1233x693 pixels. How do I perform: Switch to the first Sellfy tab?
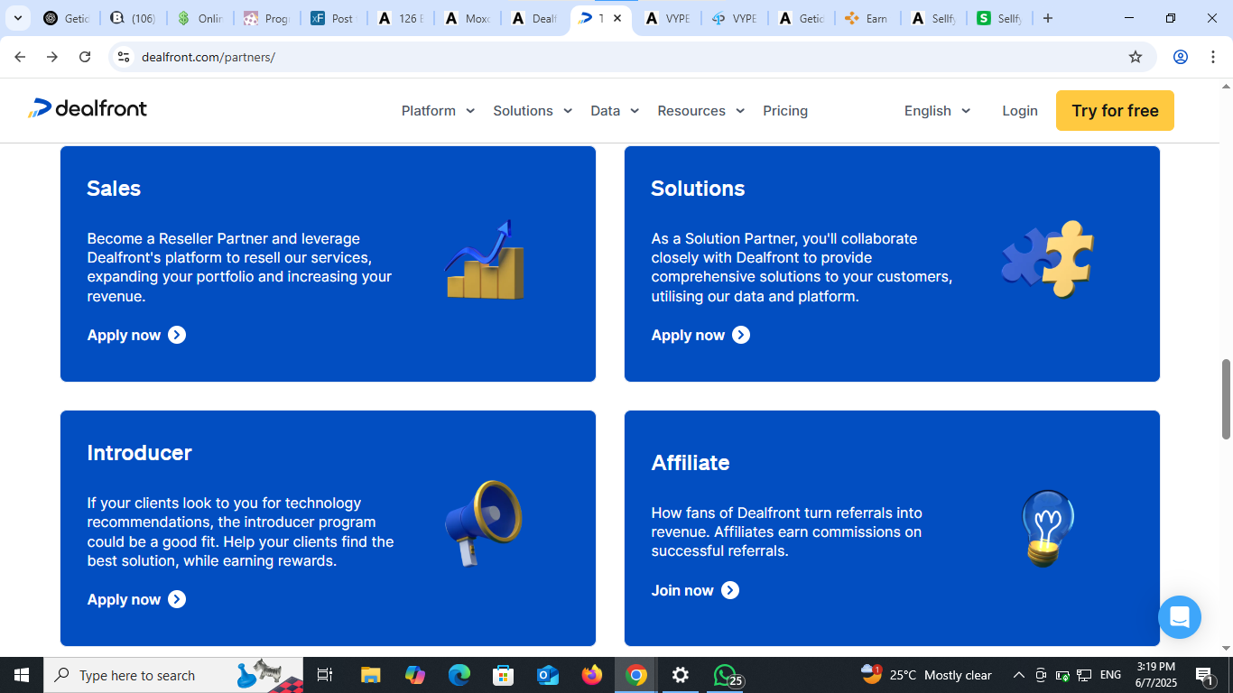point(933,18)
